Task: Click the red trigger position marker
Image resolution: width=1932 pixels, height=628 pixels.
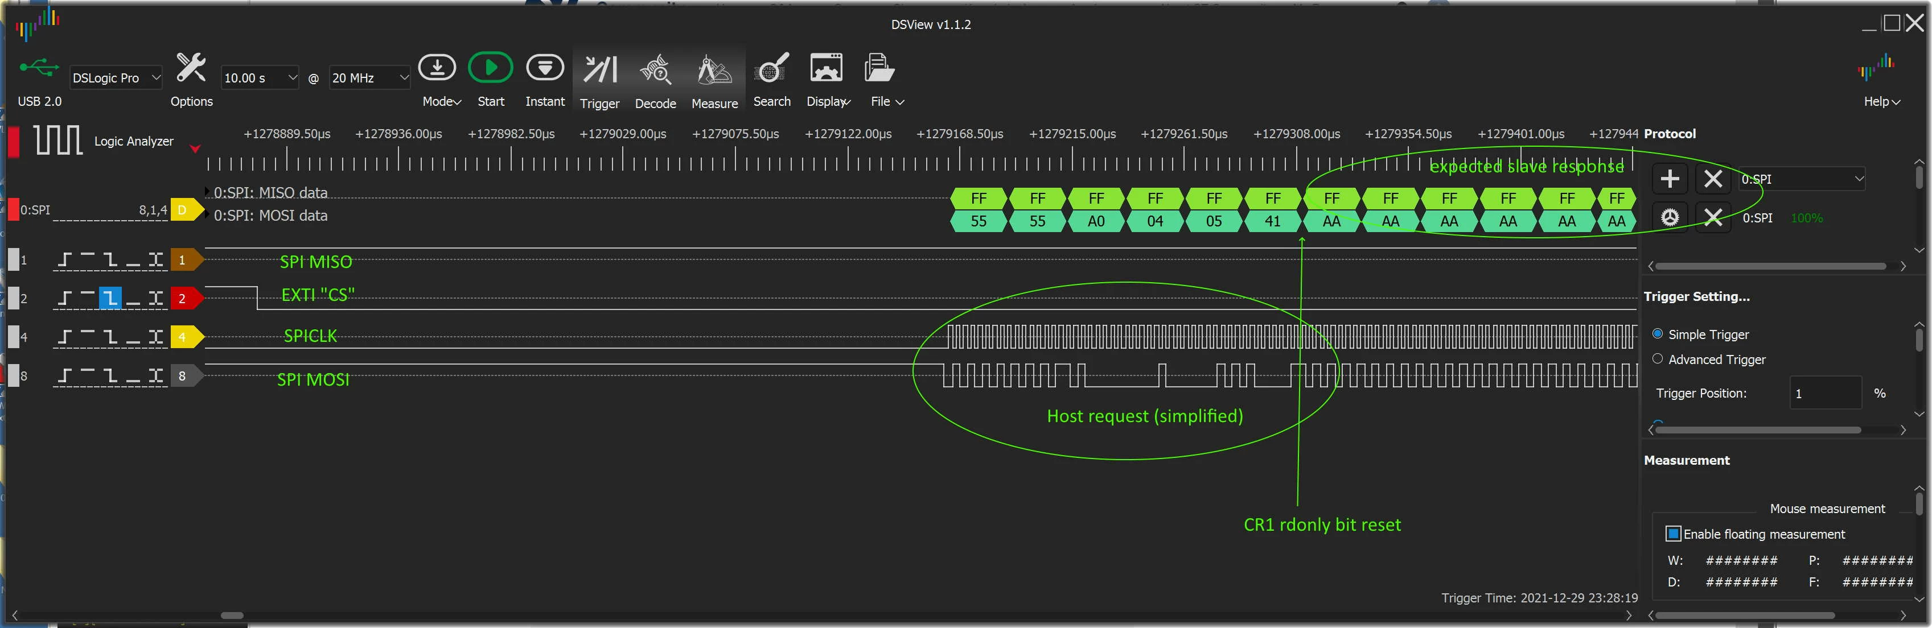Action: [x=195, y=148]
